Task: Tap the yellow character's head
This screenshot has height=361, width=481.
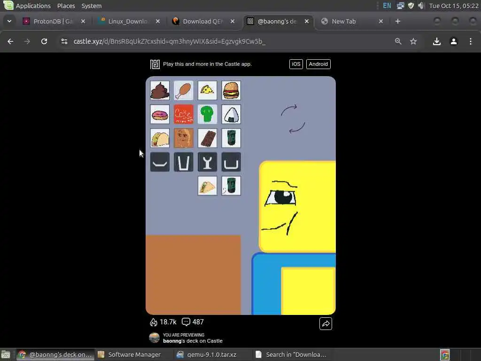Action: (297, 206)
